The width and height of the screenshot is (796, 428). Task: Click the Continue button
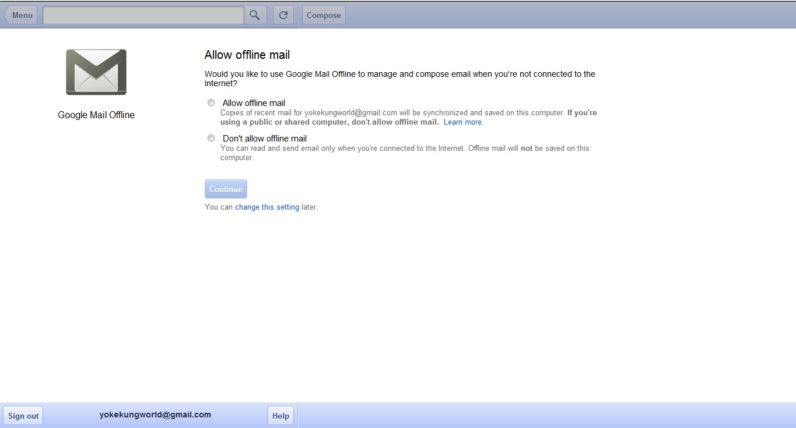pos(226,189)
